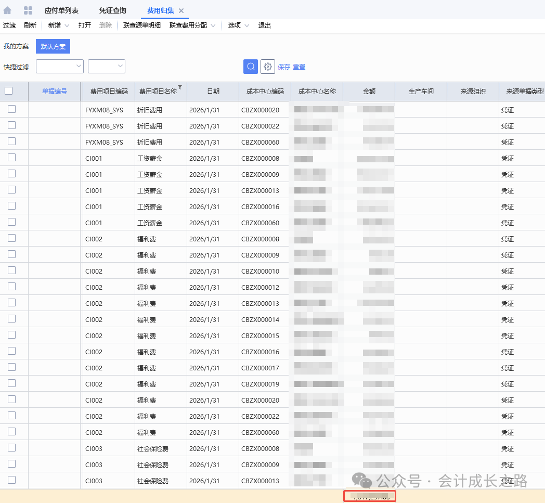The width and height of the screenshot is (545, 503).
Task: Sort by the 单据编号 column header
Action: (x=55, y=91)
